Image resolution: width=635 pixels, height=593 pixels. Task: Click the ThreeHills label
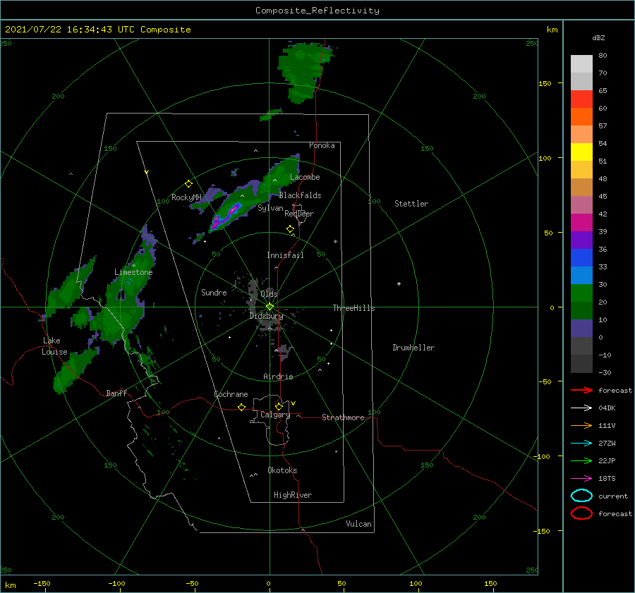coord(353,308)
